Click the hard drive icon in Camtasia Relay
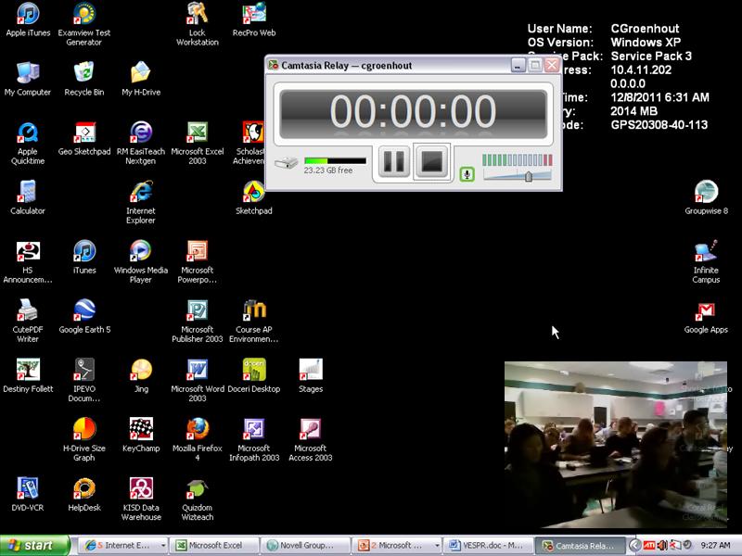The height and width of the screenshot is (556, 742). [287, 163]
